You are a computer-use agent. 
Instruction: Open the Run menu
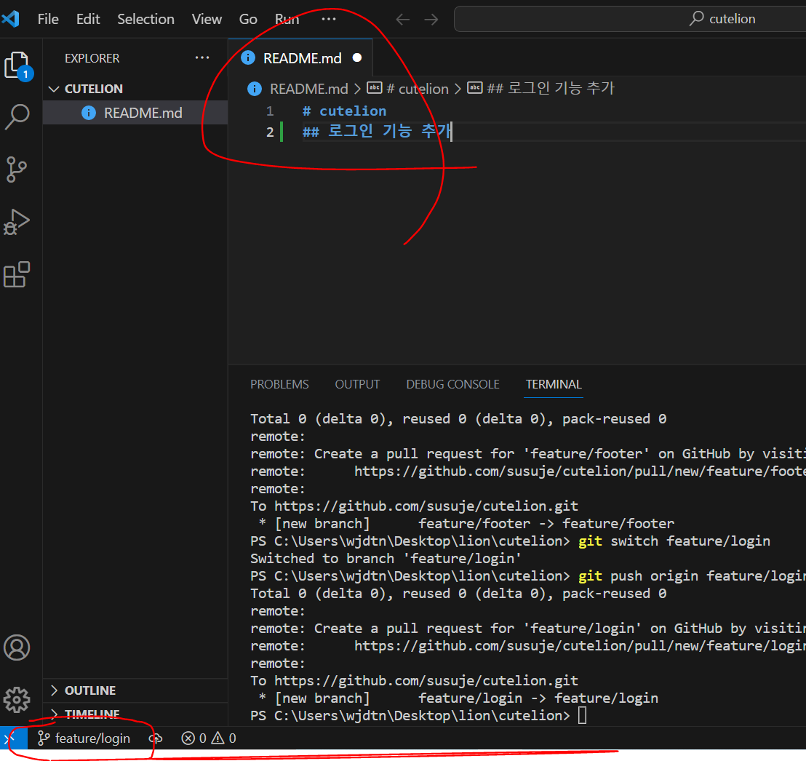pyautogui.click(x=287, y=19)
